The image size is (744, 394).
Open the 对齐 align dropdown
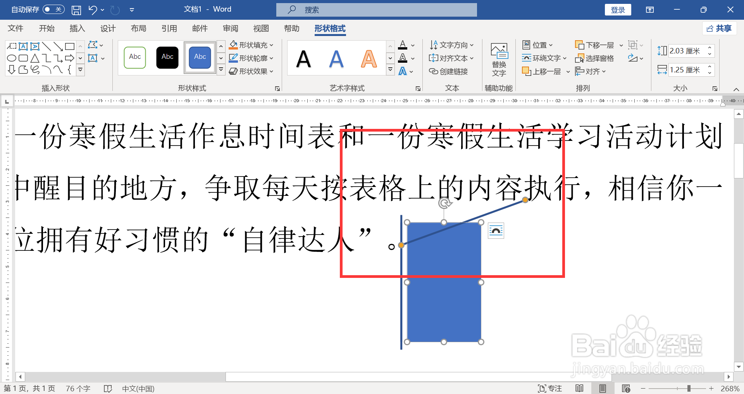(591, 72)
